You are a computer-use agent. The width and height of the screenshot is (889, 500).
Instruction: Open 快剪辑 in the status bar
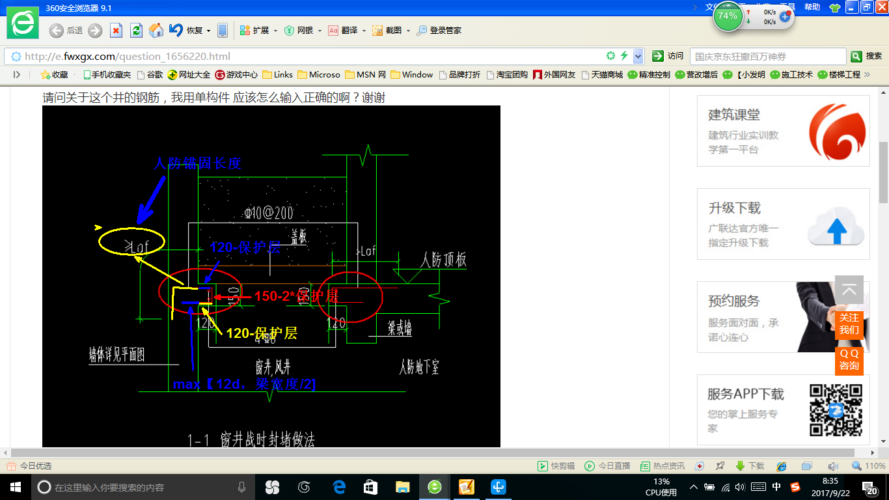click(556, 466)
